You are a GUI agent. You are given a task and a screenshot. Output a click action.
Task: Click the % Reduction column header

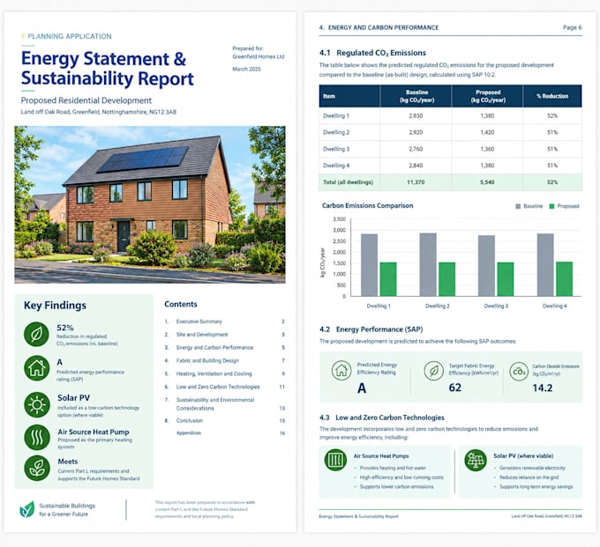click(552, 96)
